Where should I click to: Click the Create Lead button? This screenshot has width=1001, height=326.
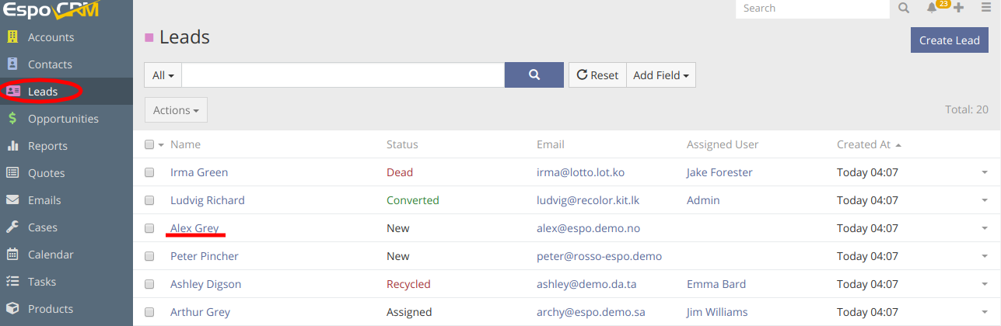click(x=950, y=40)
